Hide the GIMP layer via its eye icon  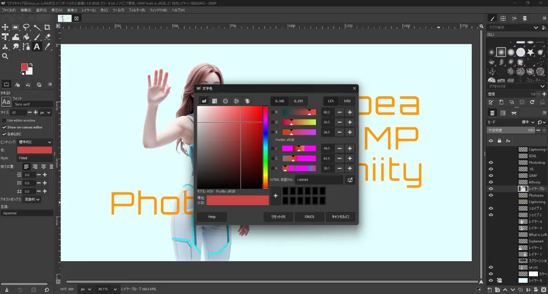491,175
